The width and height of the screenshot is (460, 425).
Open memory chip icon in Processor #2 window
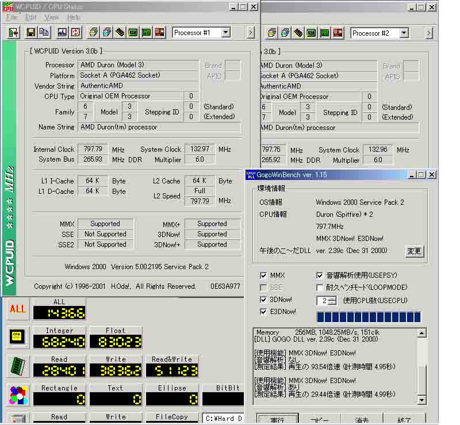pos(298,33)
